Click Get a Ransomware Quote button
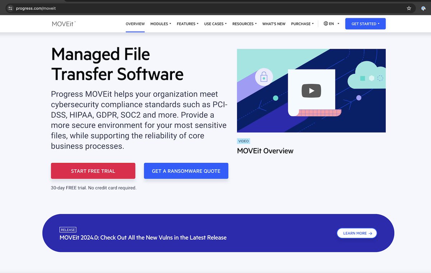 pos(186,171)
